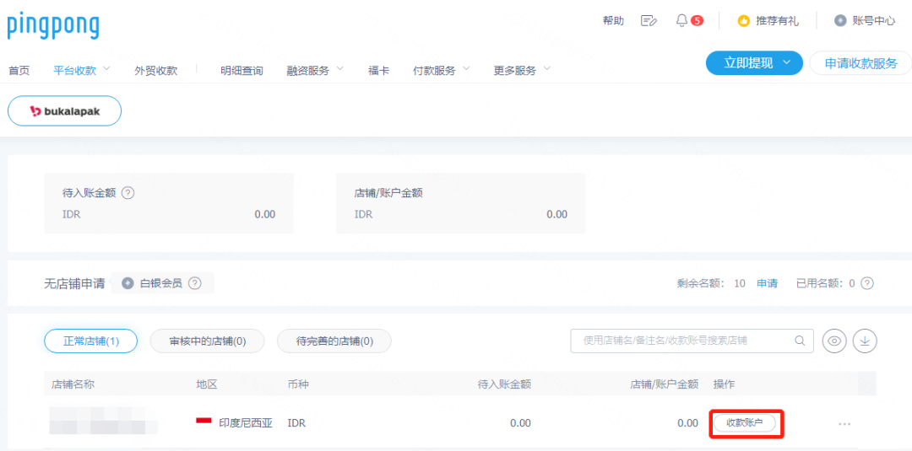Click help icon next to 已用名额
Image resolution: width=912 pixels, height=451 pixels.
coord(866,283)
